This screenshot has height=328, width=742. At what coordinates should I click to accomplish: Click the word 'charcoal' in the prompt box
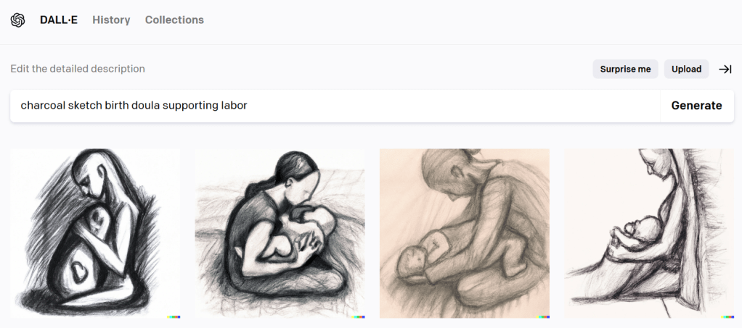coord(43,105)
